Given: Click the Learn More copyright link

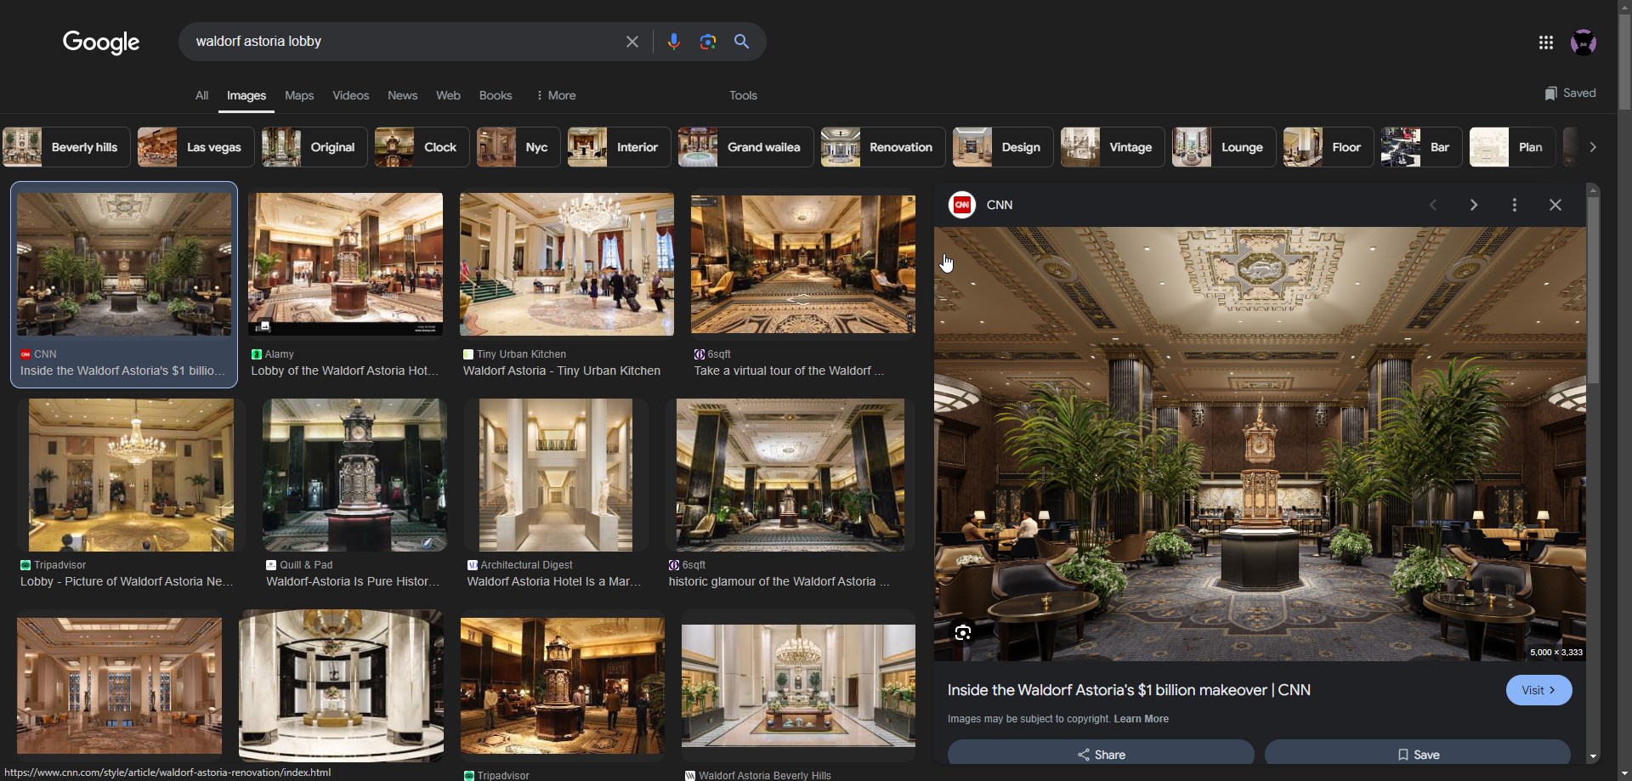Looking at the screenshot, I should pyautogui.click(x=1141, y=719).
